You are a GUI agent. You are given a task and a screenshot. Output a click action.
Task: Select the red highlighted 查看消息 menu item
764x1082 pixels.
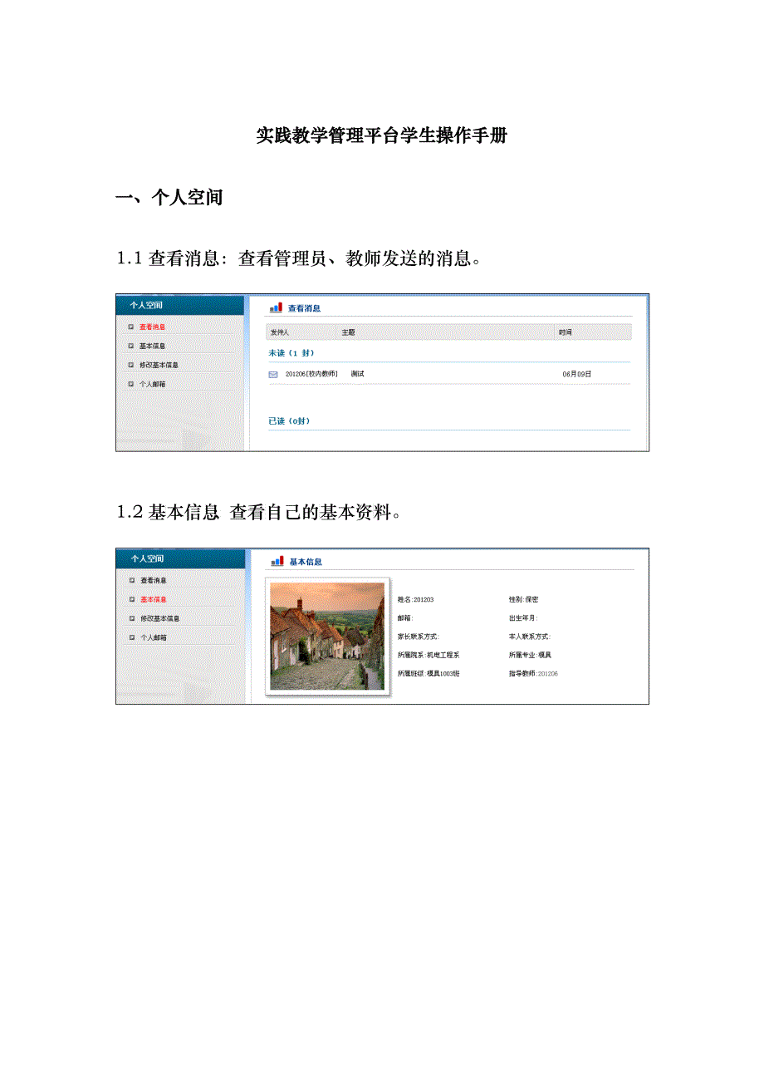(152, 327)
